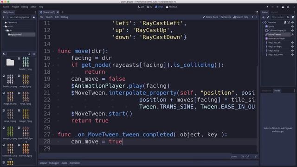Add a new child node
The width and height of the screenshot is (297, 167).
click(263, 17)
